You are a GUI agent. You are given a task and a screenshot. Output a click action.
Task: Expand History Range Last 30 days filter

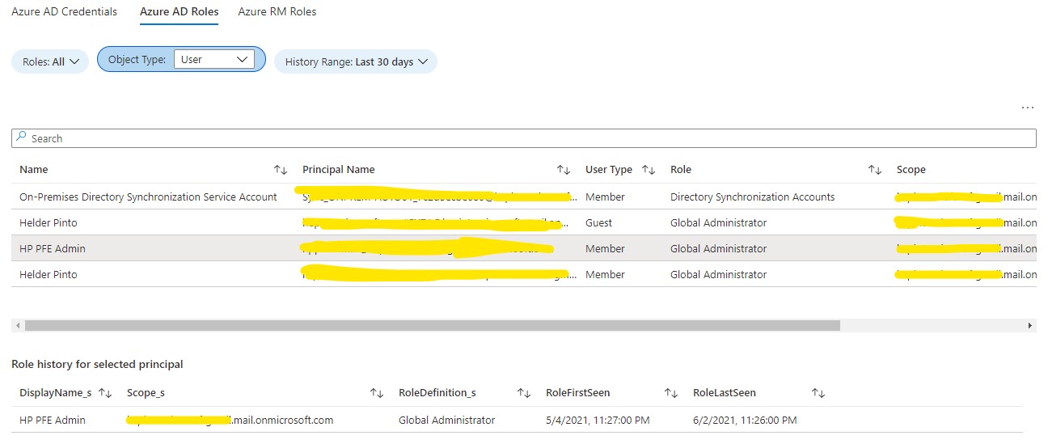click(356, 61)
